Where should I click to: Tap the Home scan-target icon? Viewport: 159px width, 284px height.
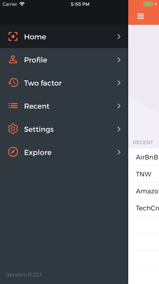[13, 37]
